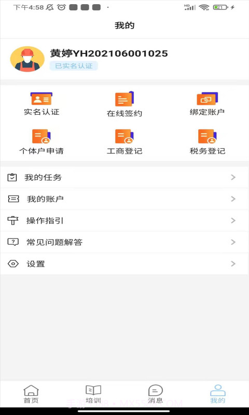Tap the battery status bar indicator
This screenshot has width=249, height=415.
click(x=220, y=7)
